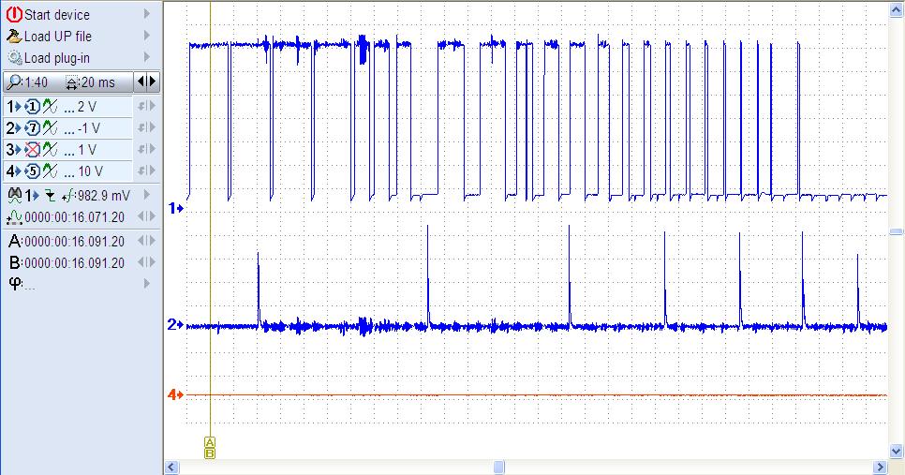This screenshot has width=905, height=475.
Task: Click channel 3 crossed-out input icon
Action: (33, 150)
